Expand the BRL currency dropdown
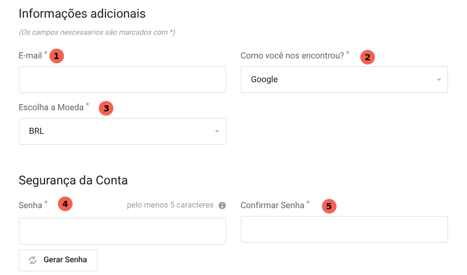Screen dimensions: 467x275 coord(122,131)
